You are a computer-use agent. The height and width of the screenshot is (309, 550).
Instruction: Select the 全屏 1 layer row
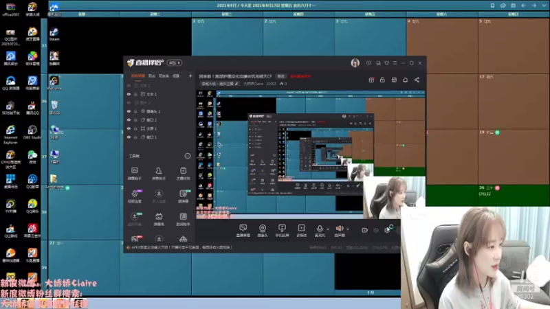(x=159, y=128)
